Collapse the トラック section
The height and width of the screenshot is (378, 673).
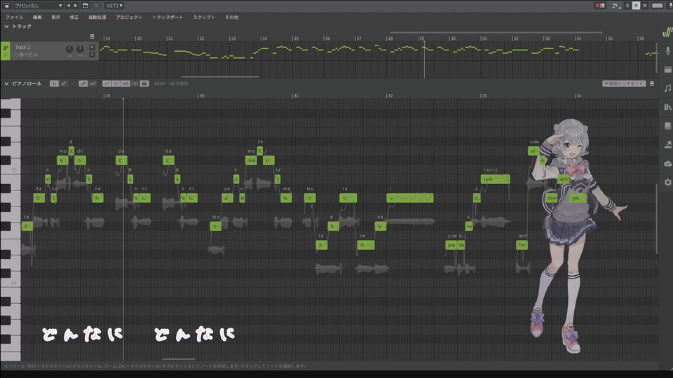[6, 27]
